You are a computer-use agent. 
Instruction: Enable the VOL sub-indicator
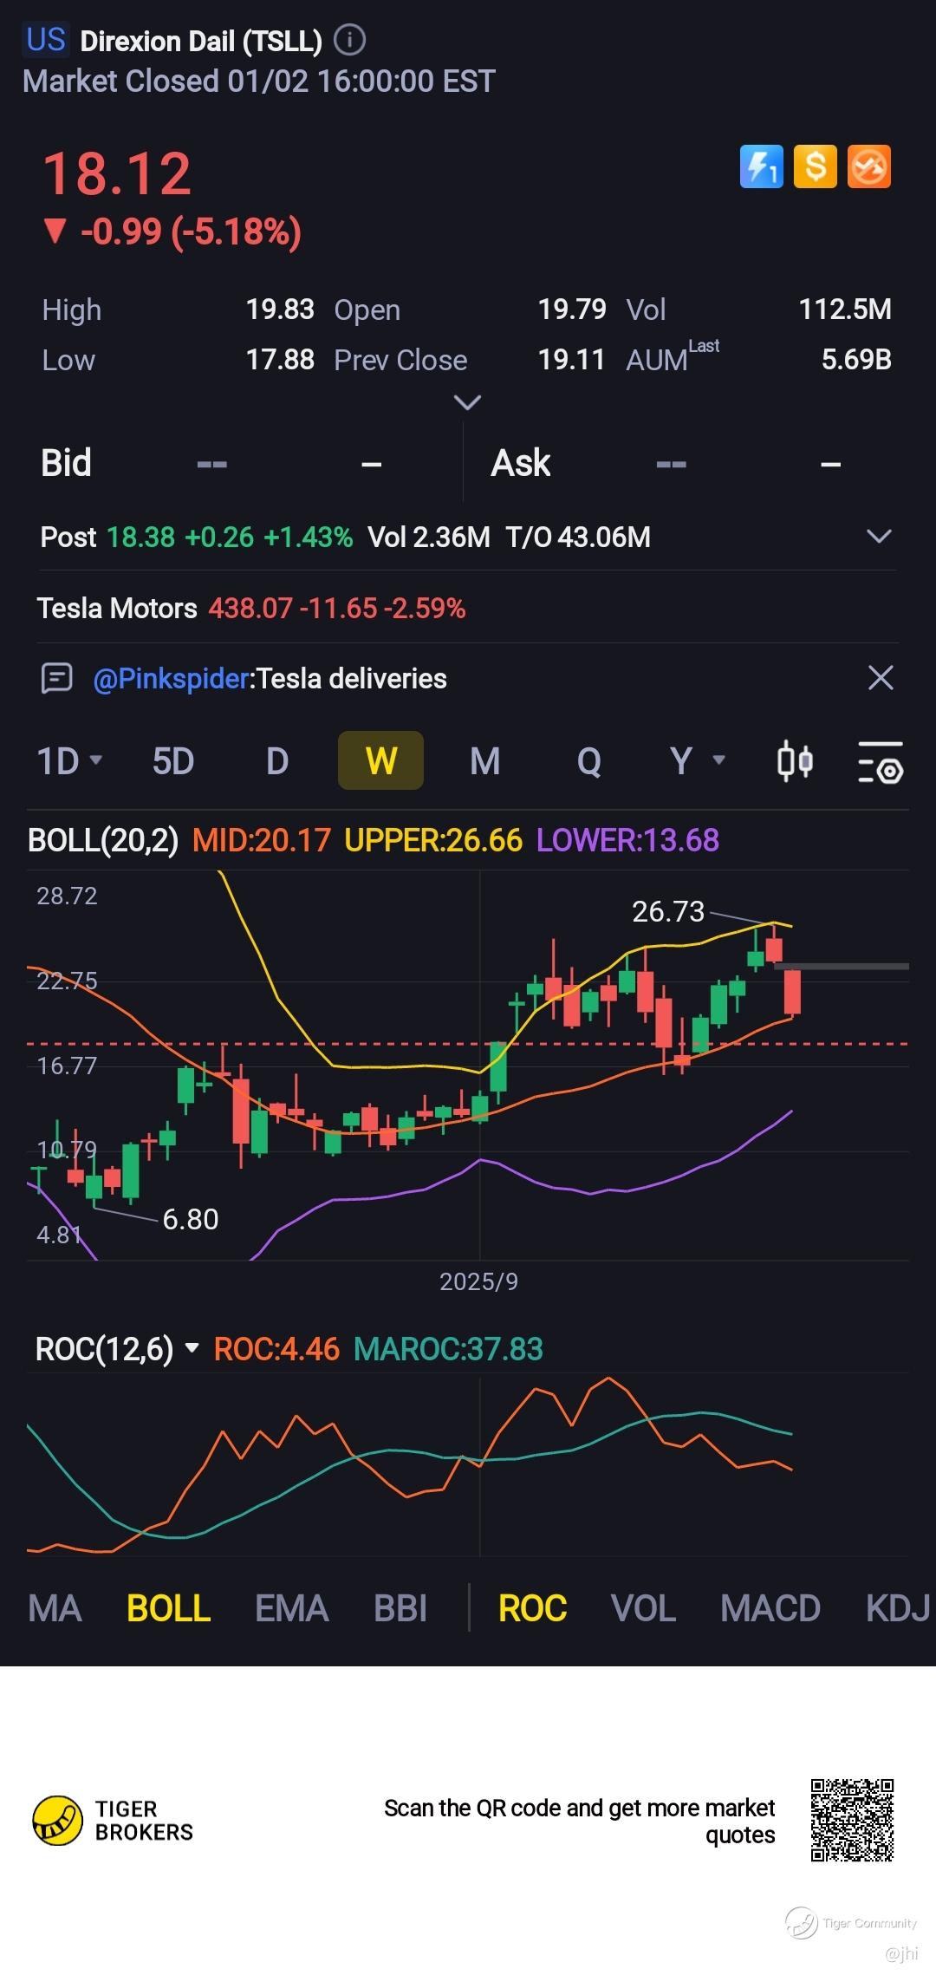(x=643, y=1608)
